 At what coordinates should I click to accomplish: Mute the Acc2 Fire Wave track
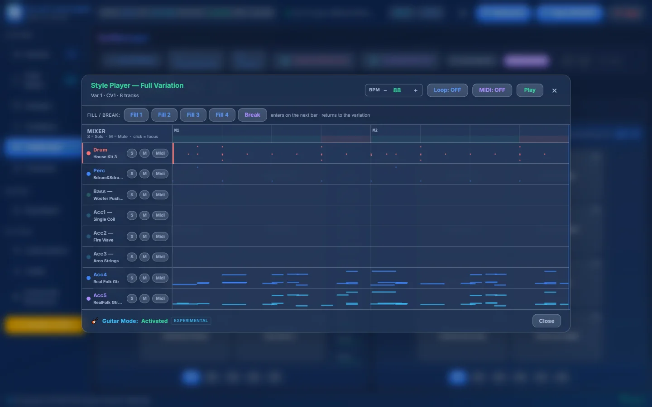point(144,237)
